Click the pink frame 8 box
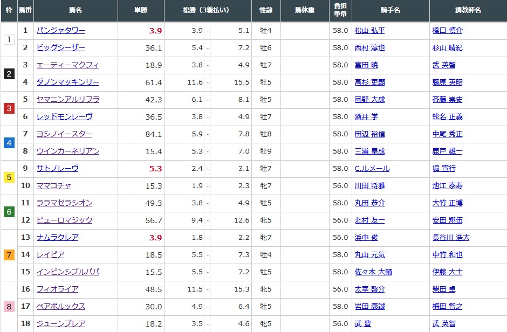This screenshot has height=332, width=507. [x=9, y=307]
